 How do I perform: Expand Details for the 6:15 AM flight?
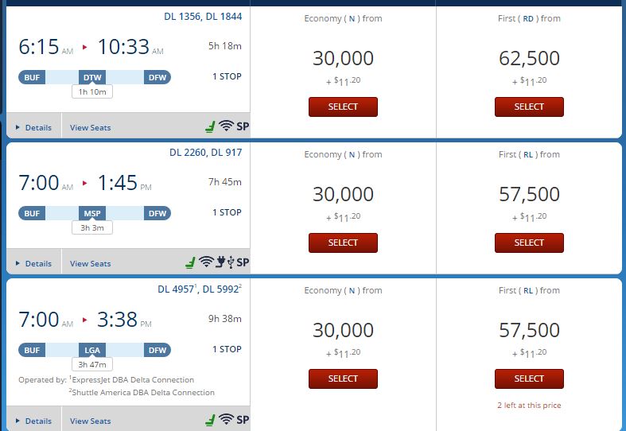coord(34,128)
